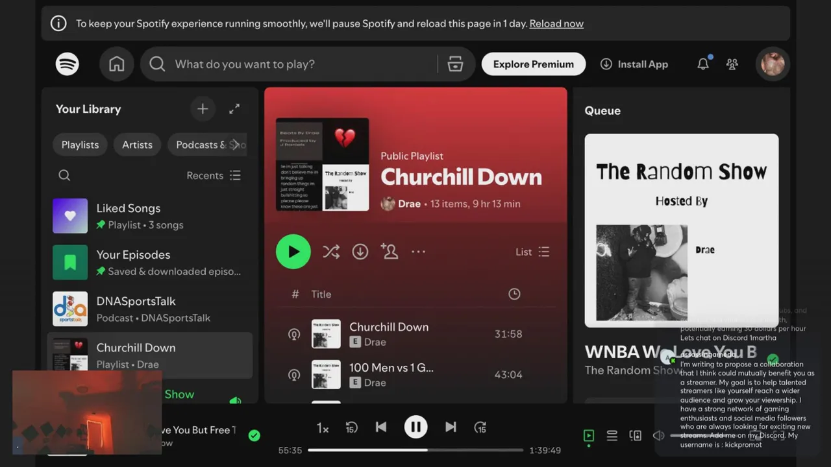The height and width of the screenshot is (467, 831).
Task: Open the user profile avatar
Action: (773, 64)
